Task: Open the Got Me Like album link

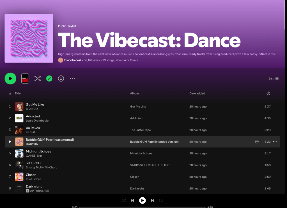Action: [138, 107]
